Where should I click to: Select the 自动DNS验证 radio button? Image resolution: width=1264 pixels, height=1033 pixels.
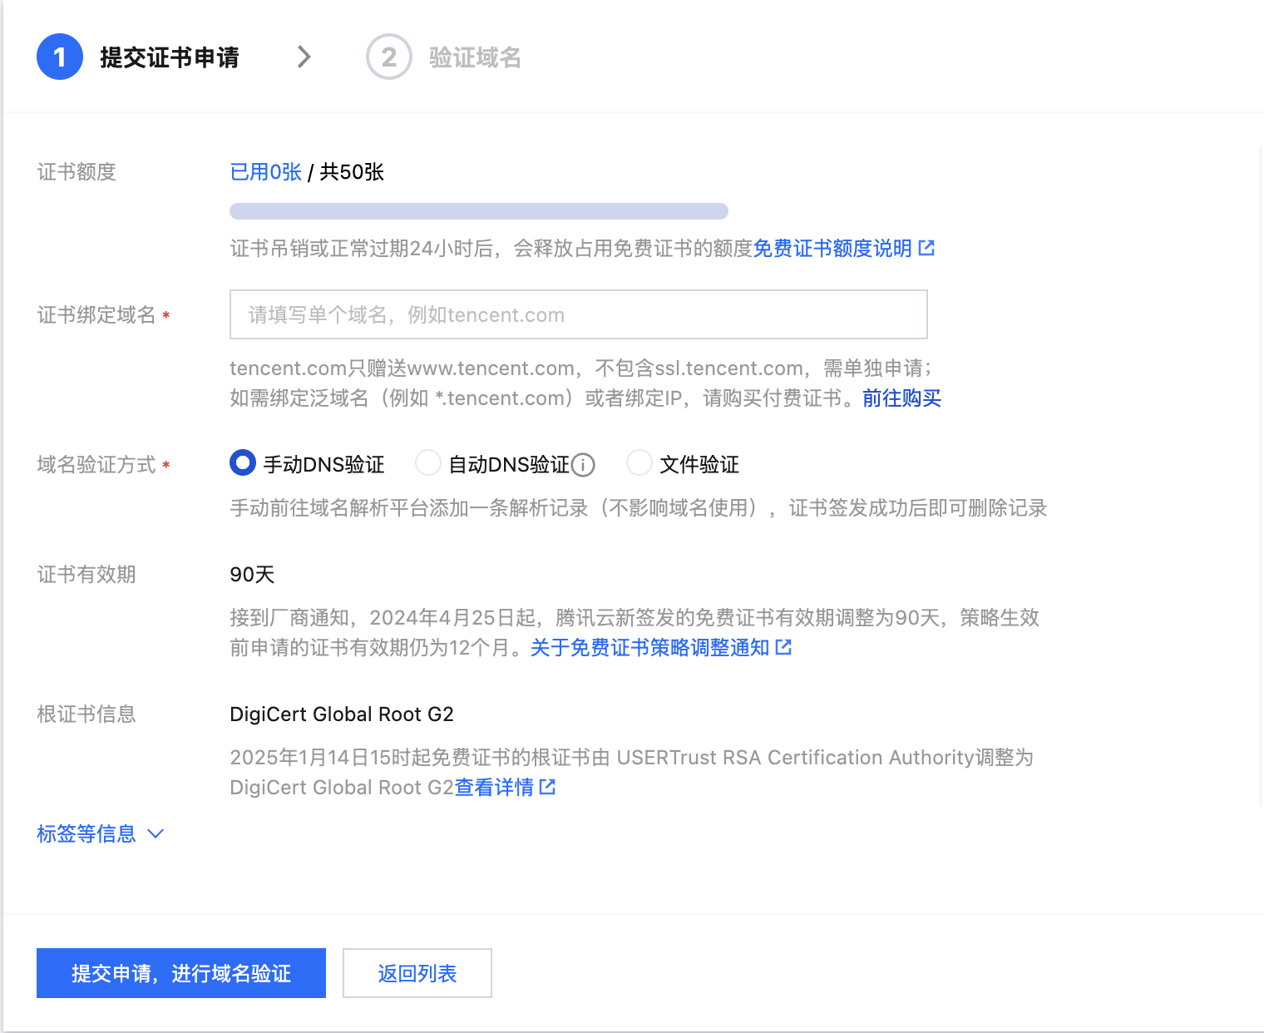point(428,462)
